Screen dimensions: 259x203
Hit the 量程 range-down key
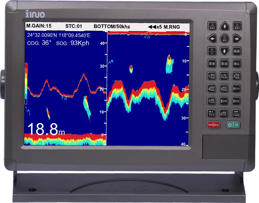pyautogui.click(x=237, y=26)
